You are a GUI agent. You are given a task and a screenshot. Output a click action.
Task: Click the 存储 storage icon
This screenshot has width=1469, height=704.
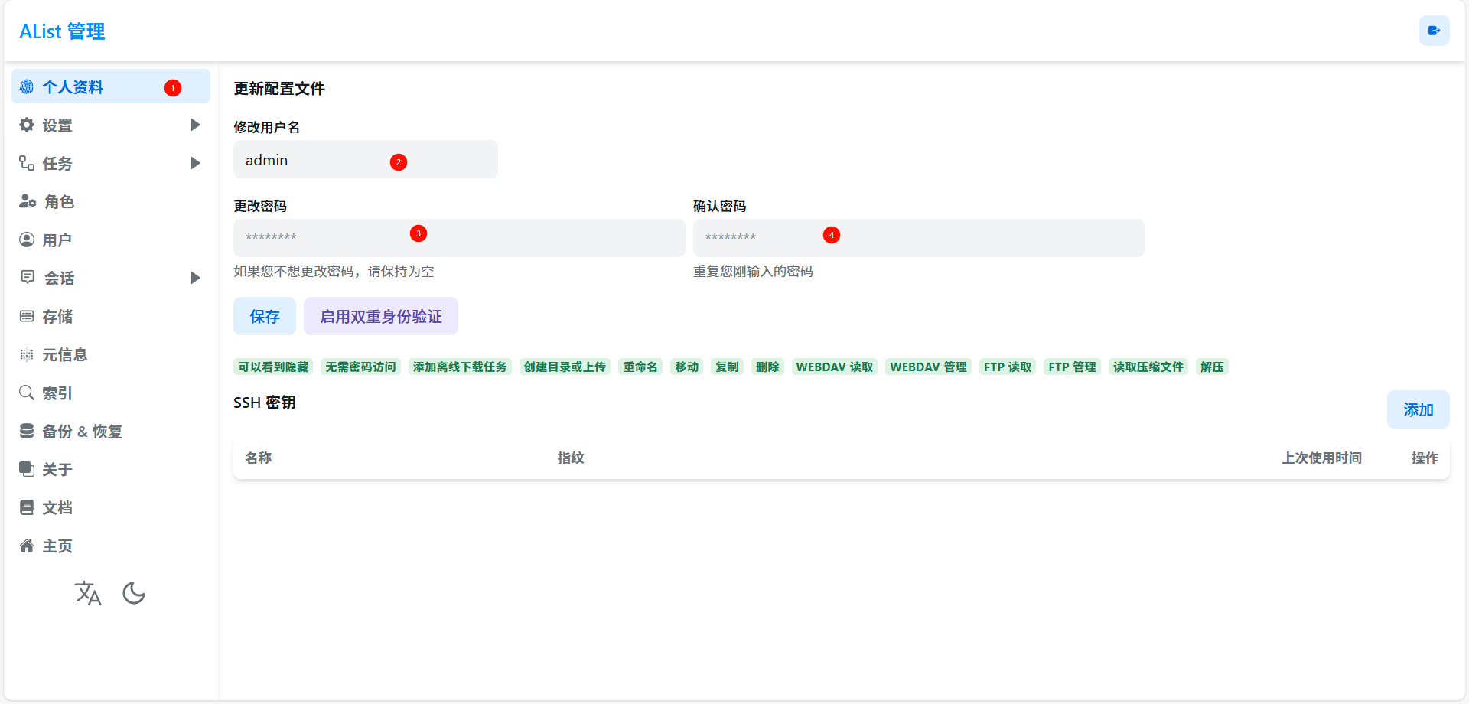(x=27, y=316)
